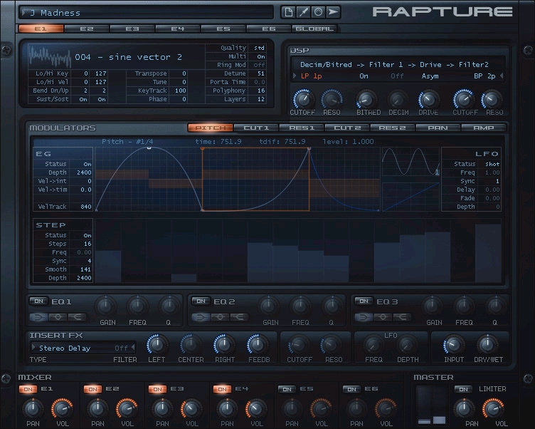Select the low-shelf shape icon for EQ1

pyautogui.click(x=38, y=317)
